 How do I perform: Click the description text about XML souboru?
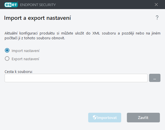(82, 36)
